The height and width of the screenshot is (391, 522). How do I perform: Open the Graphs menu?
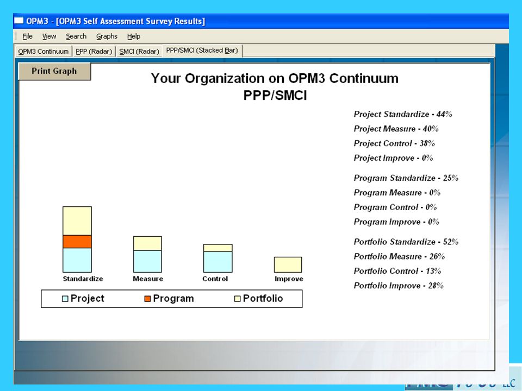[107, 36]
